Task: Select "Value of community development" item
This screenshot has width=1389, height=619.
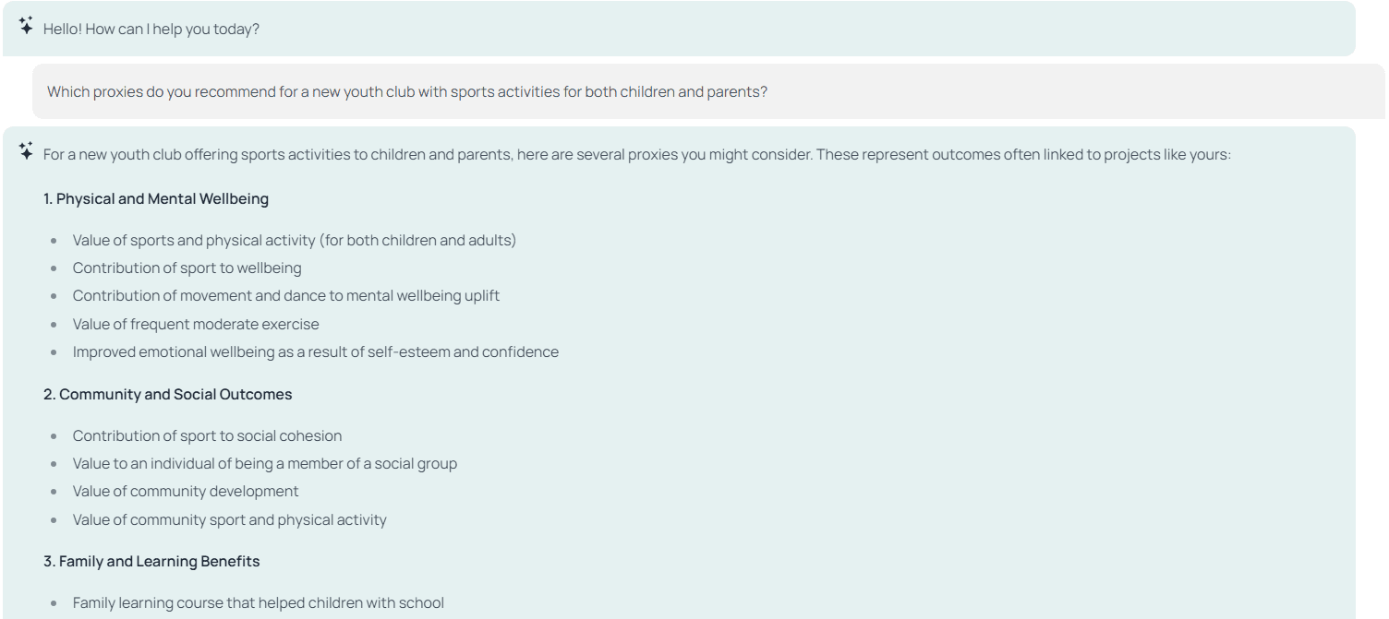Action: pos(186,492)
